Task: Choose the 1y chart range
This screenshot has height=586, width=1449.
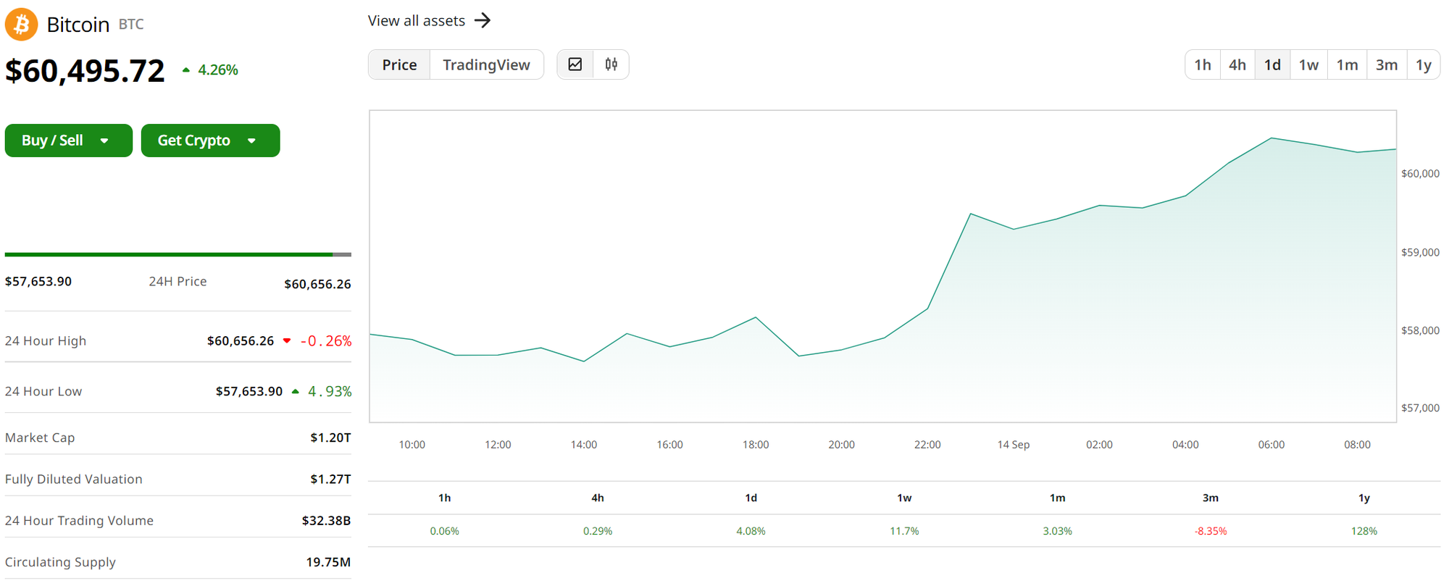Action: tap(1424, 65)
